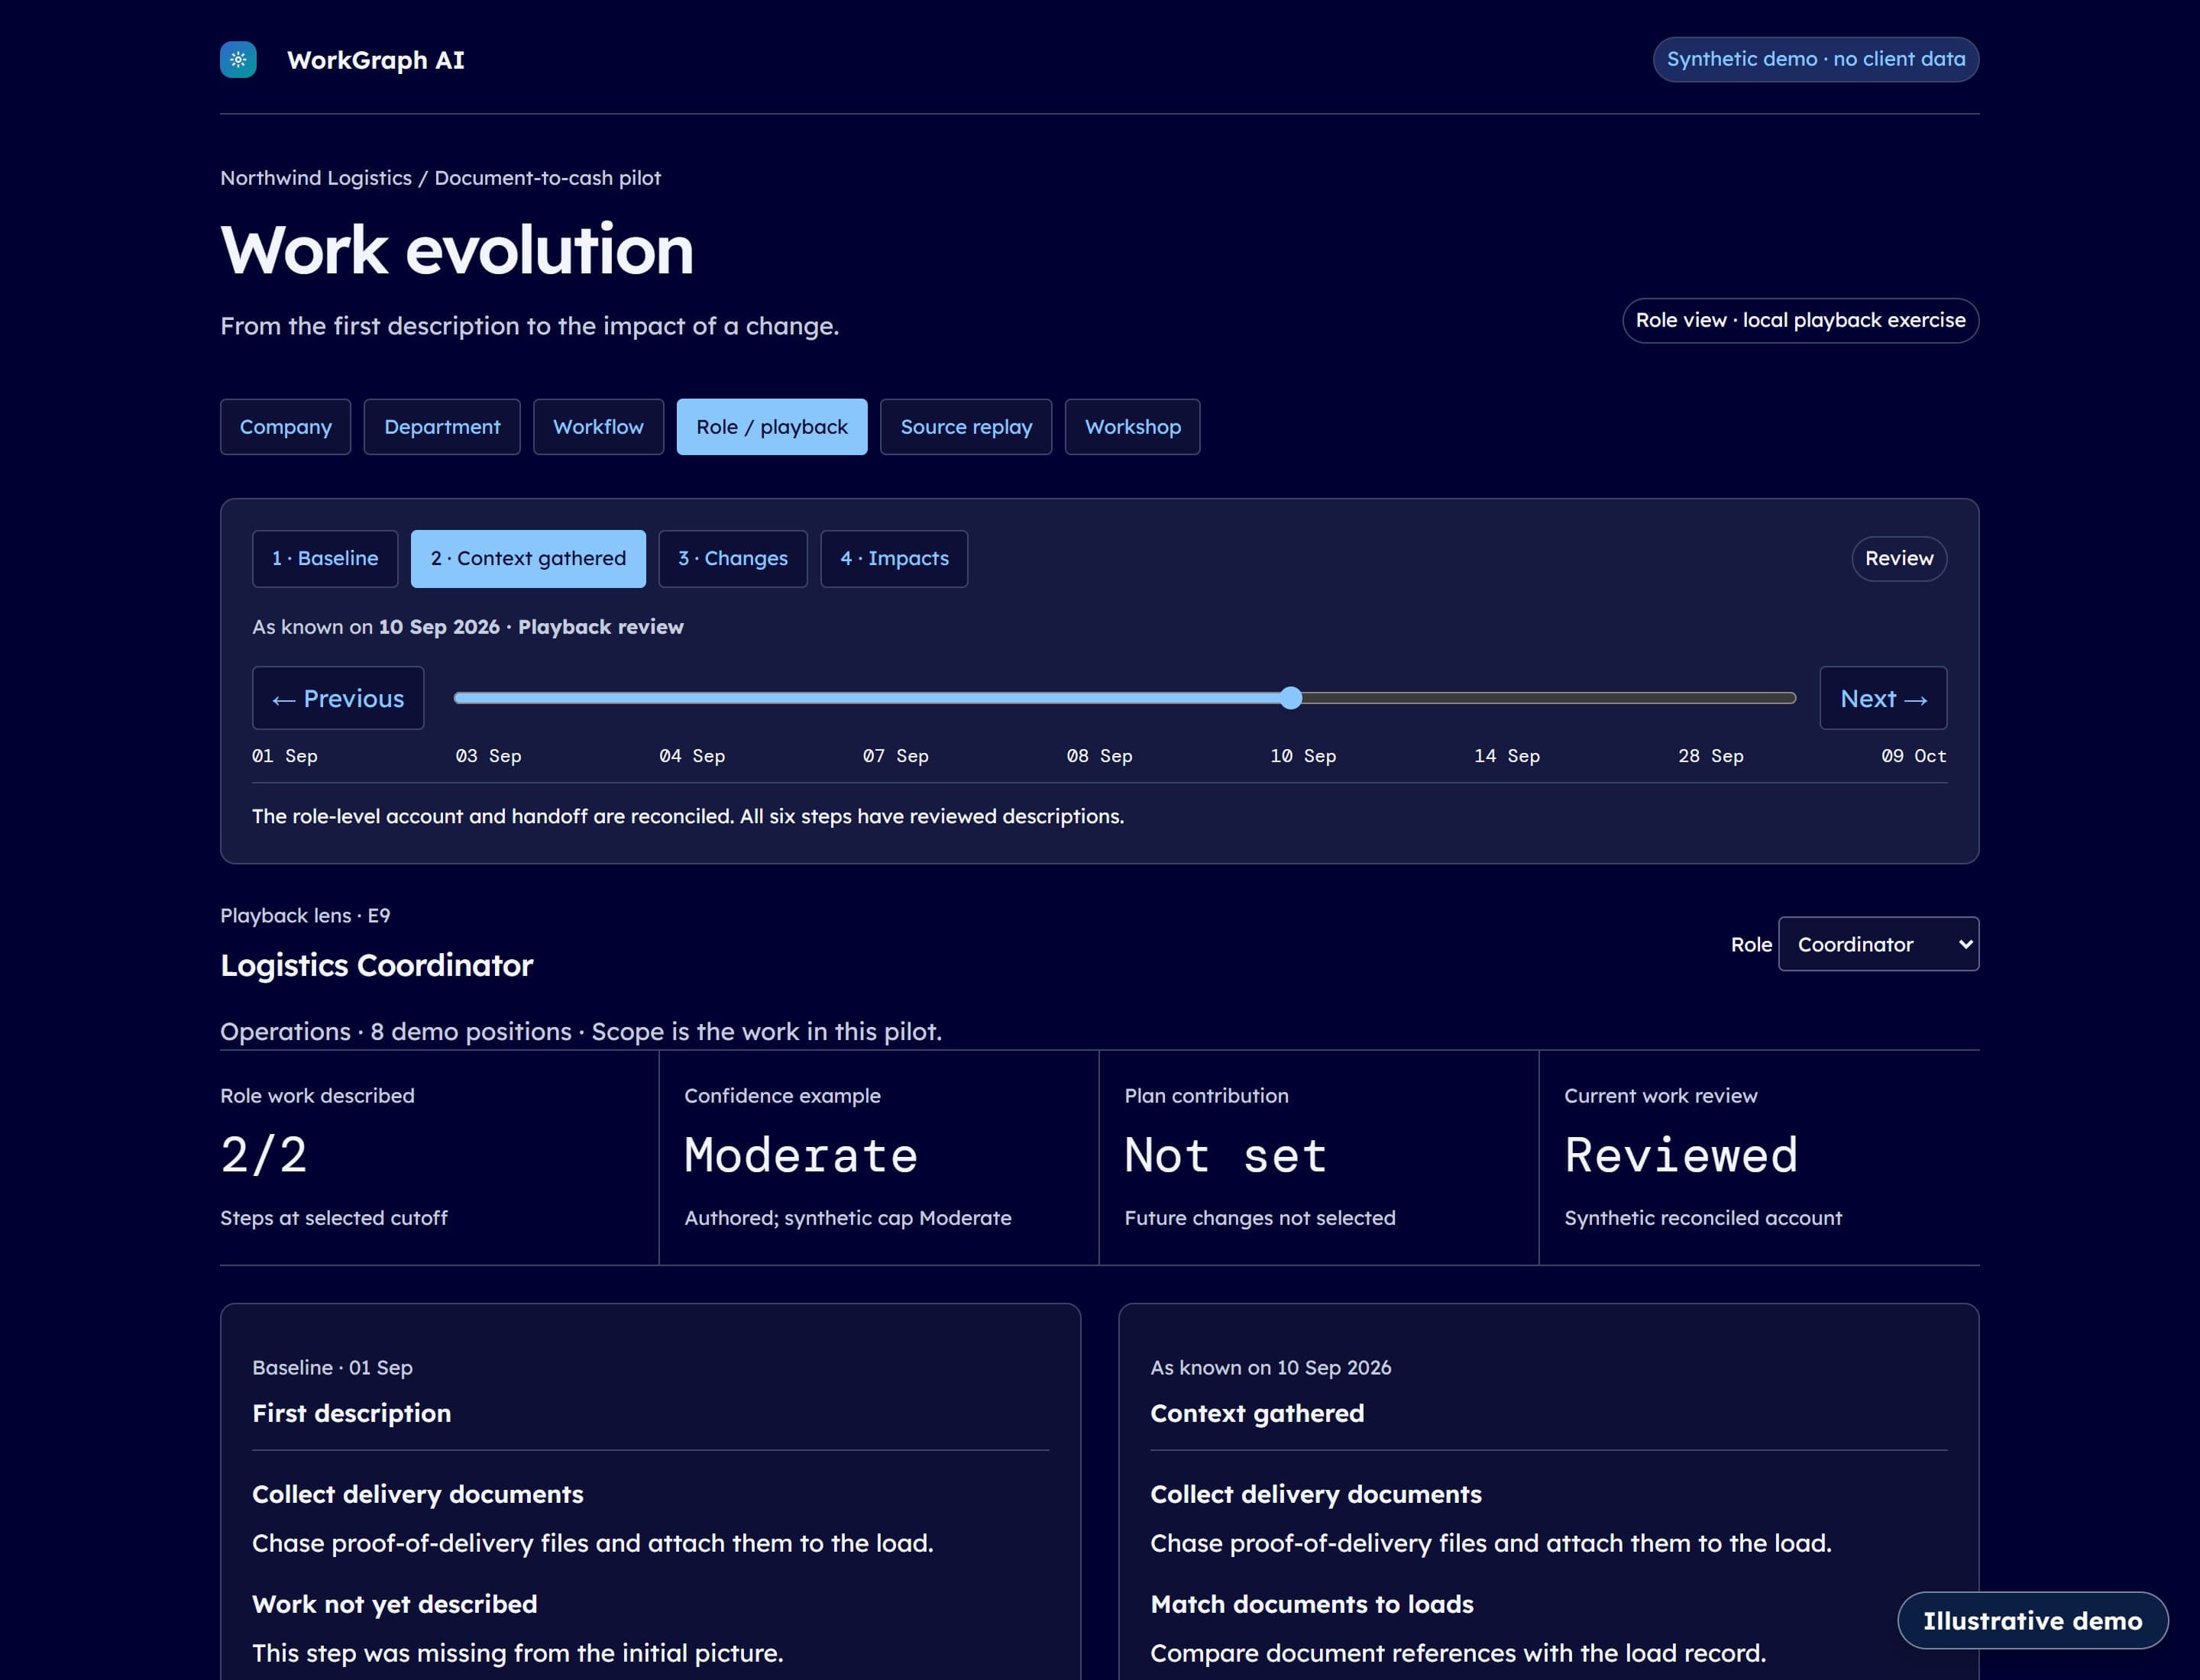Click the Review pill button

click(1899, 558)
